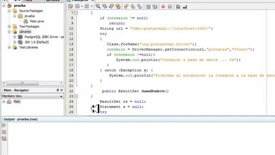The image size is (275, 155).
Task: Select Test Libraries folder
Action: (28, 47)
